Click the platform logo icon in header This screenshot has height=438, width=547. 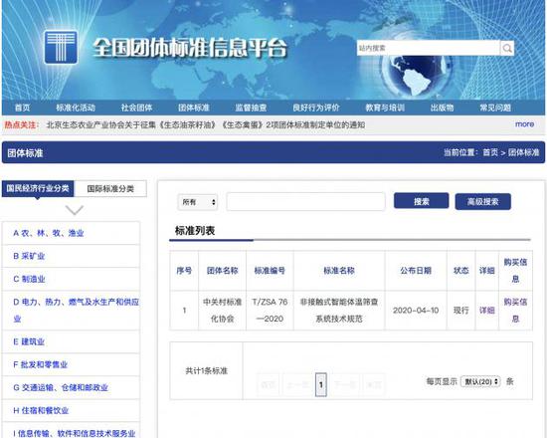61,47
